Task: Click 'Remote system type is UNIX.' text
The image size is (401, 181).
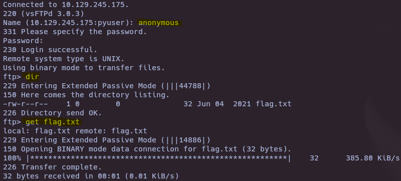Action: [x=64, y=59]
